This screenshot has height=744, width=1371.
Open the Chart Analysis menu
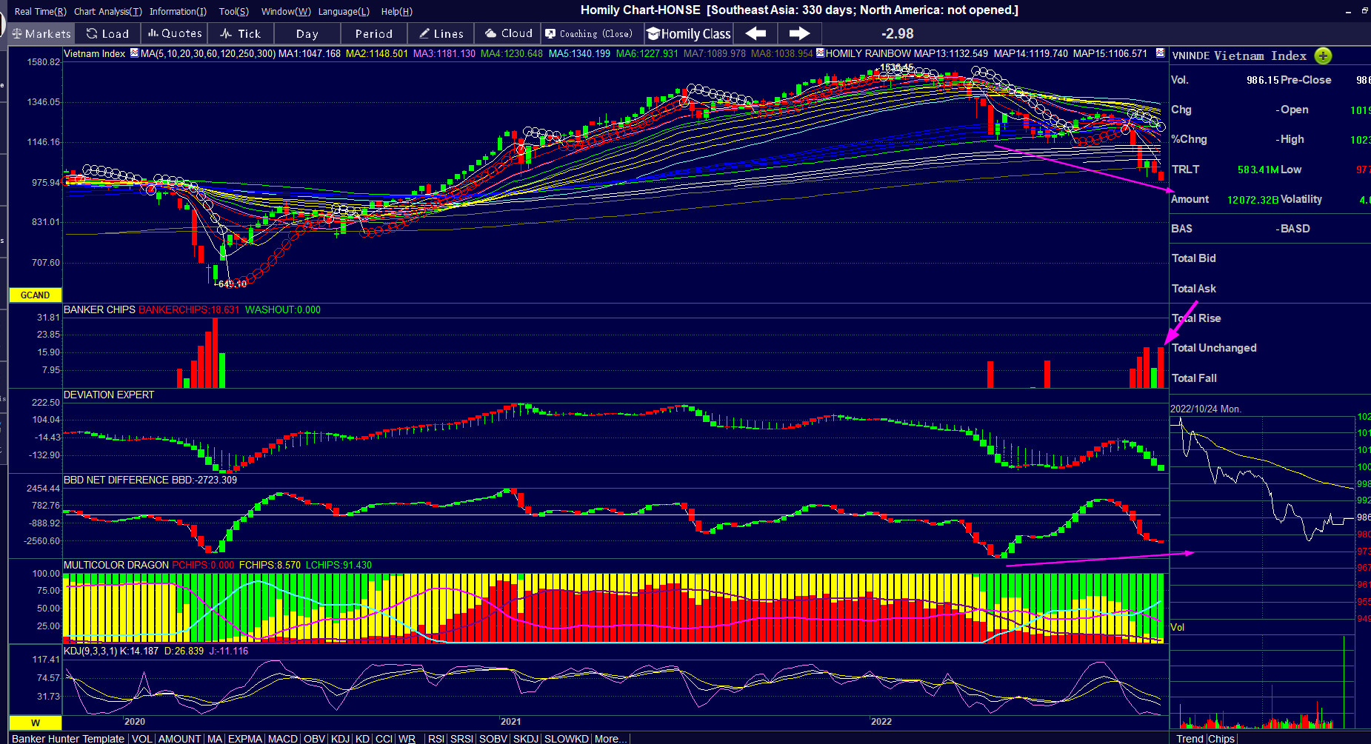tap(107, 12)
